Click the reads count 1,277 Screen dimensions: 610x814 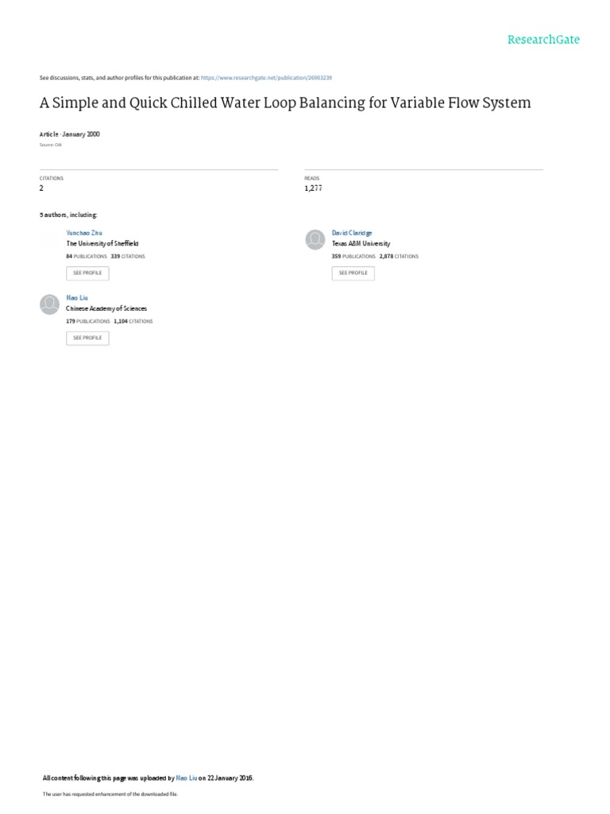pos(313,188)
